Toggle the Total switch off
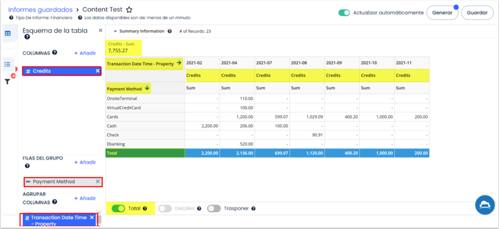 point(118,209)
